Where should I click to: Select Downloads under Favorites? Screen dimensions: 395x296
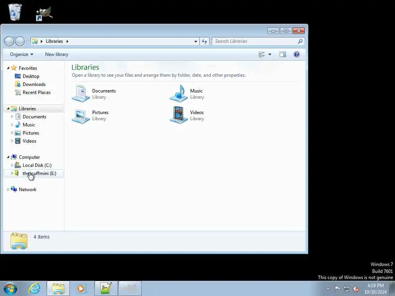tap(34, 84)
